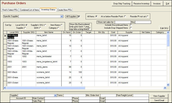Select the Inventory Status tab
Image resolution: width=172 pixels, height=103 pixels.
(48, 10)
